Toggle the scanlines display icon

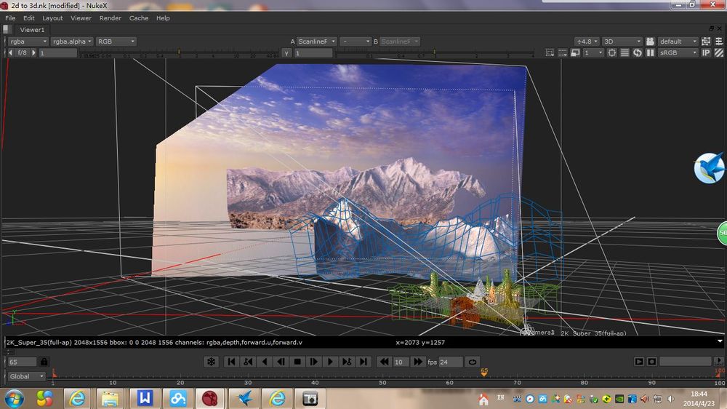[x=625, y=53]
